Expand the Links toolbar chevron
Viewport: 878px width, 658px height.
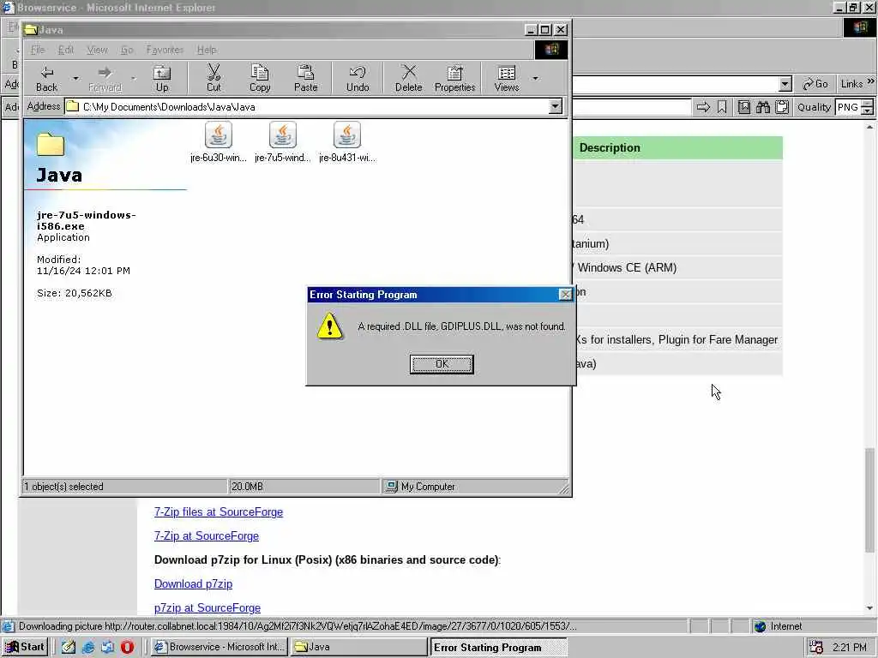pyautogui.click(x=871, y=81)
